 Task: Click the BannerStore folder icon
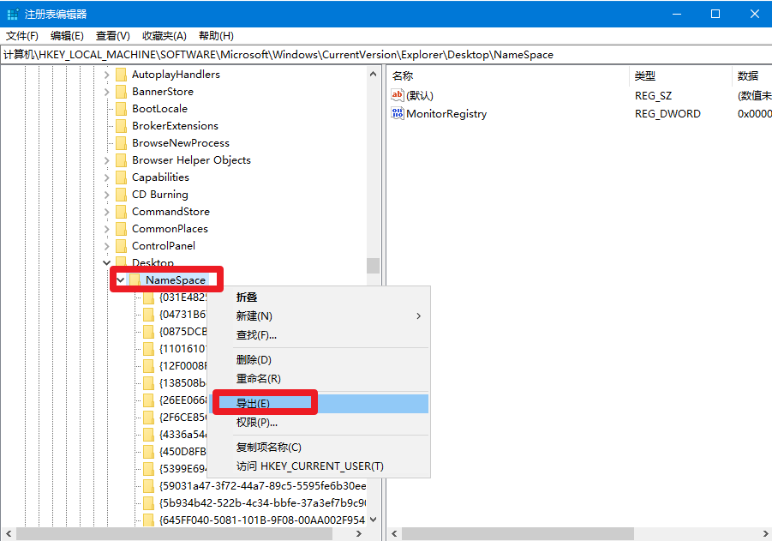(x=121, y=92)
